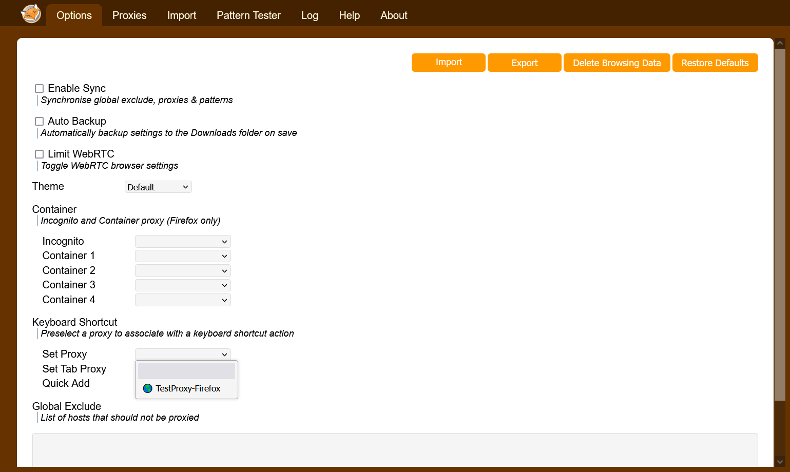Click the globe icon beside TestProxy-Firefox
Image resolution: width=790 pixels, height=472 pixels.
148,388
